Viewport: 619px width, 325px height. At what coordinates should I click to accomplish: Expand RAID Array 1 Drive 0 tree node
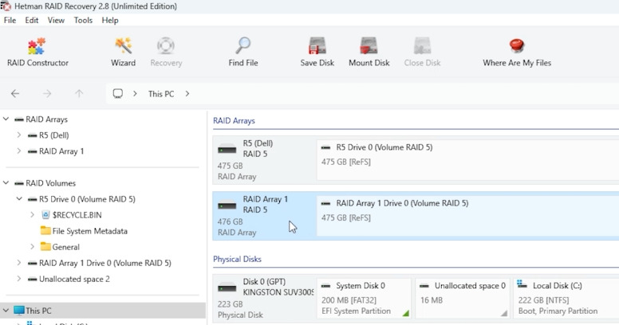coord(19,263)
